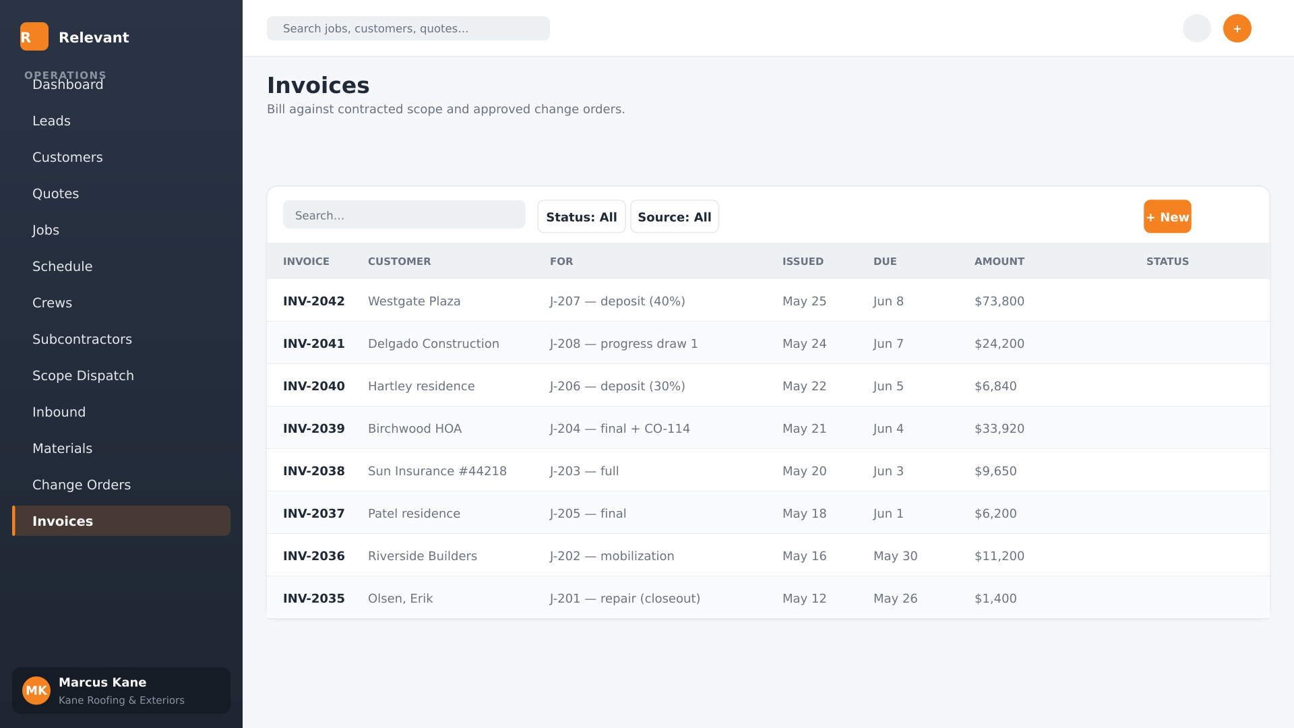Click the $9,650 amount
Image resolution: width=1294 pixels, height=728 pixels.
point(995,471)
